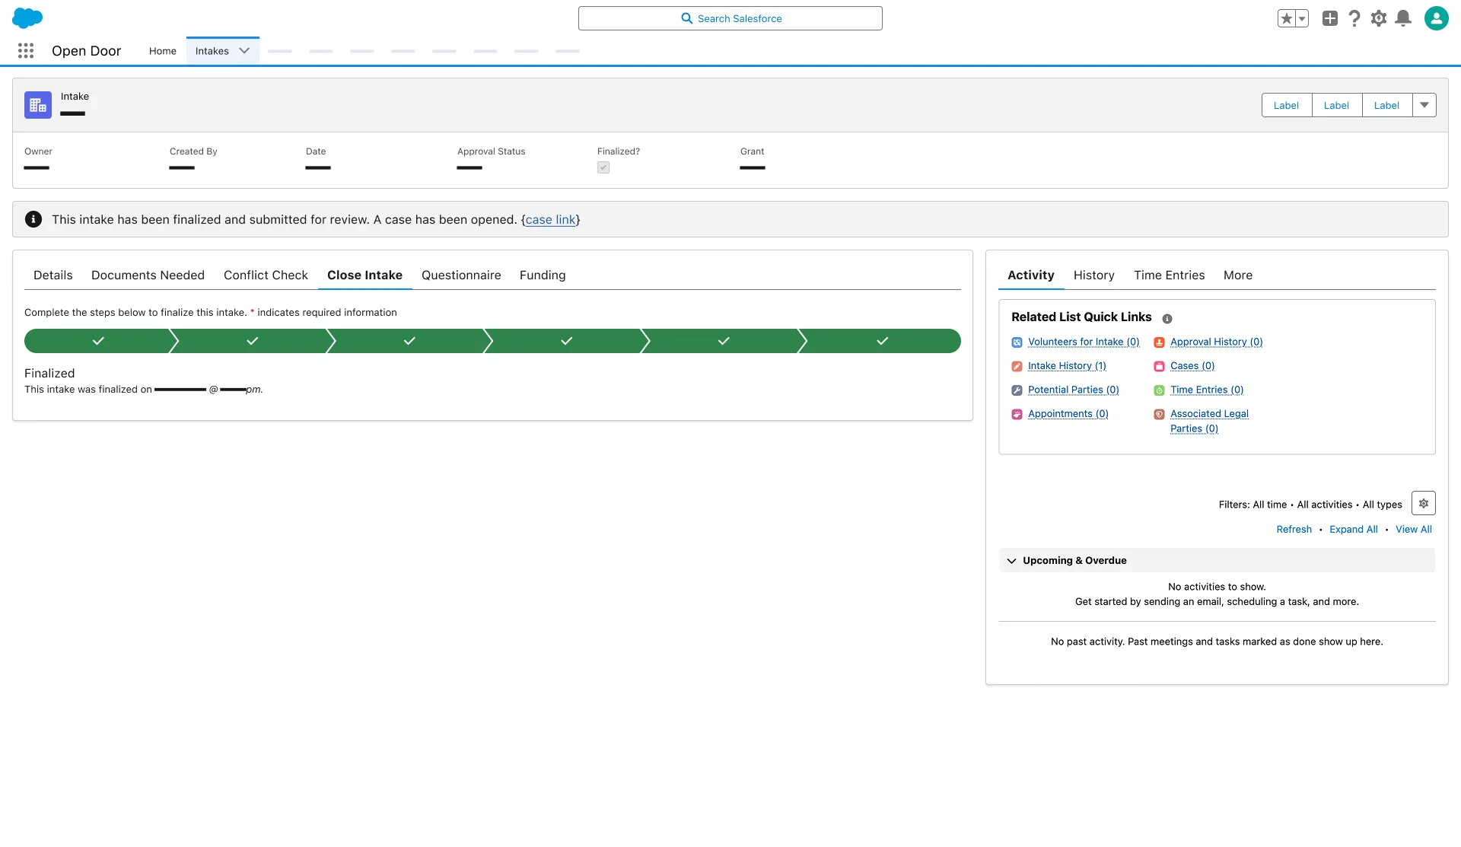Click the Intake record icon
The width and height of the screenshot is (1461, 847).
pos(38,105)
